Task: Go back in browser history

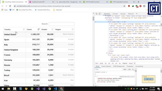Action: click(3, 6)
